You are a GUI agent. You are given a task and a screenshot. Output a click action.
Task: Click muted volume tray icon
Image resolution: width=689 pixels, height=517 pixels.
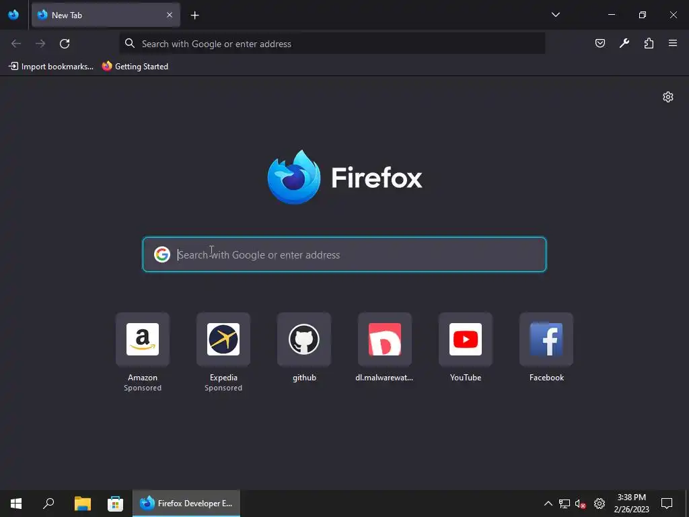click(x=581, y=504)
